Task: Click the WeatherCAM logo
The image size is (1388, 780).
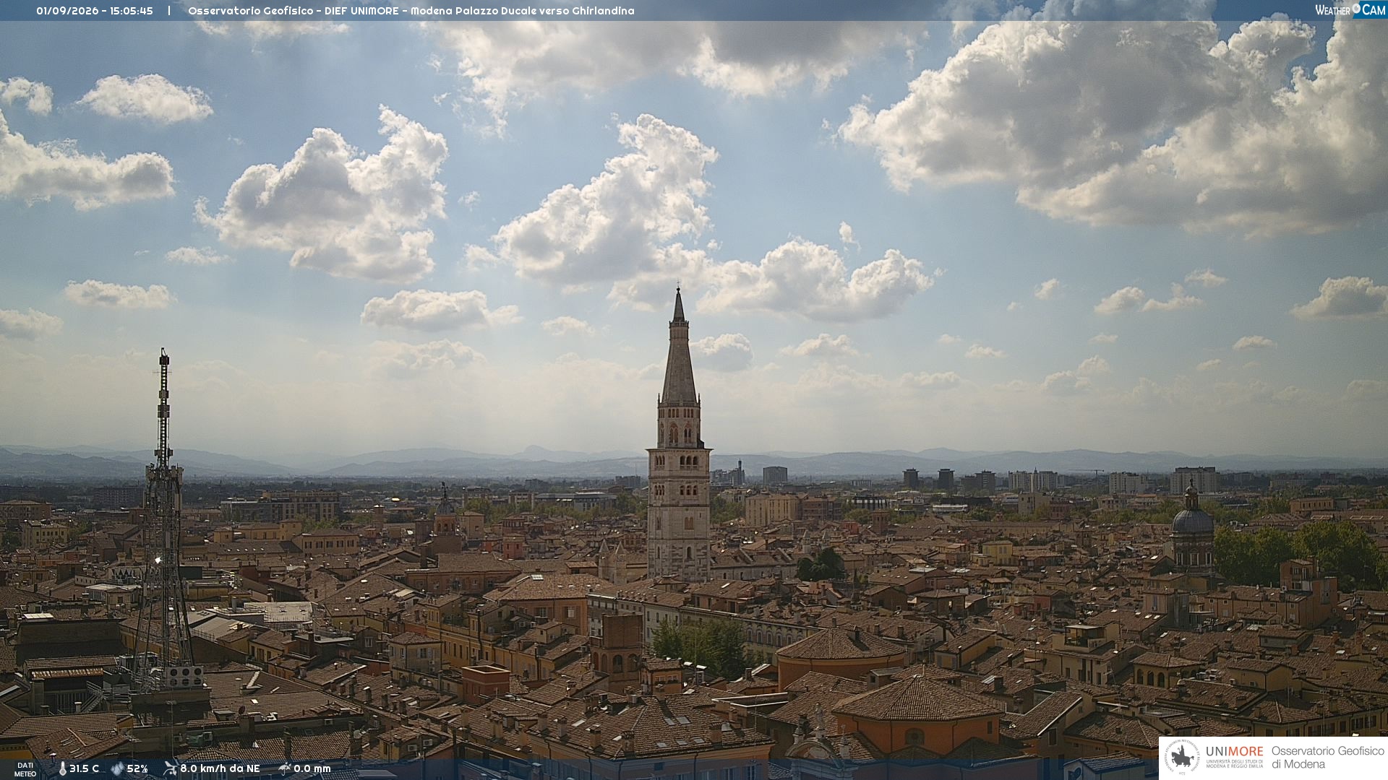Action: pyautogui.click(x=1350, y=9)
